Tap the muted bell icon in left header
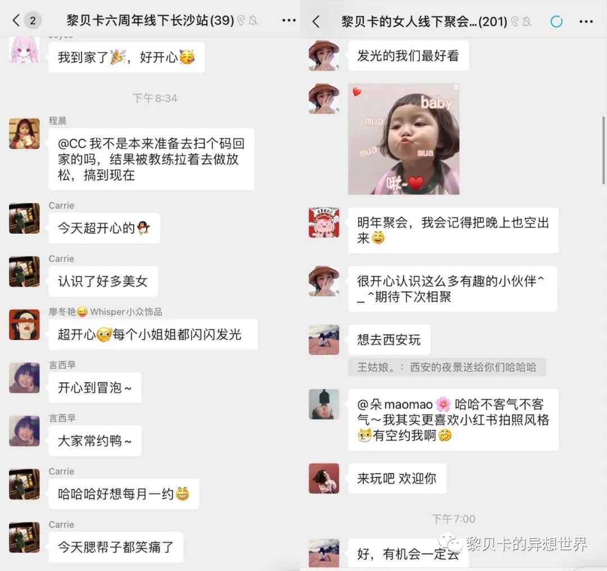 [253, 20]
